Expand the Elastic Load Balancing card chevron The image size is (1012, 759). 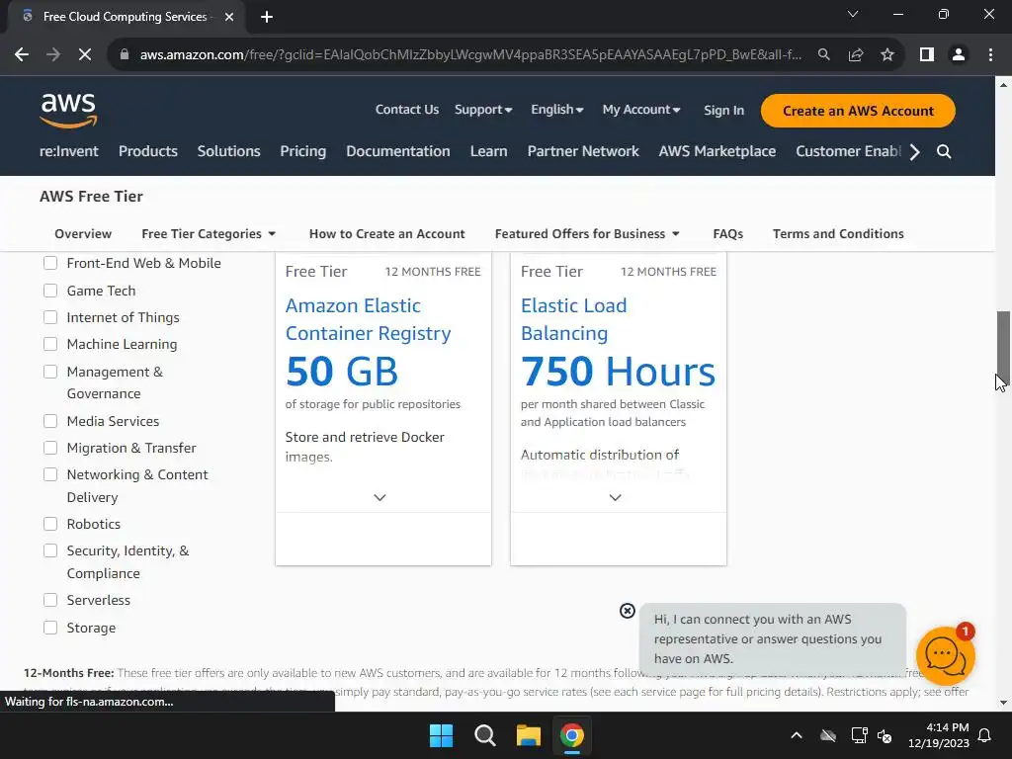click(x=616, y=498)
